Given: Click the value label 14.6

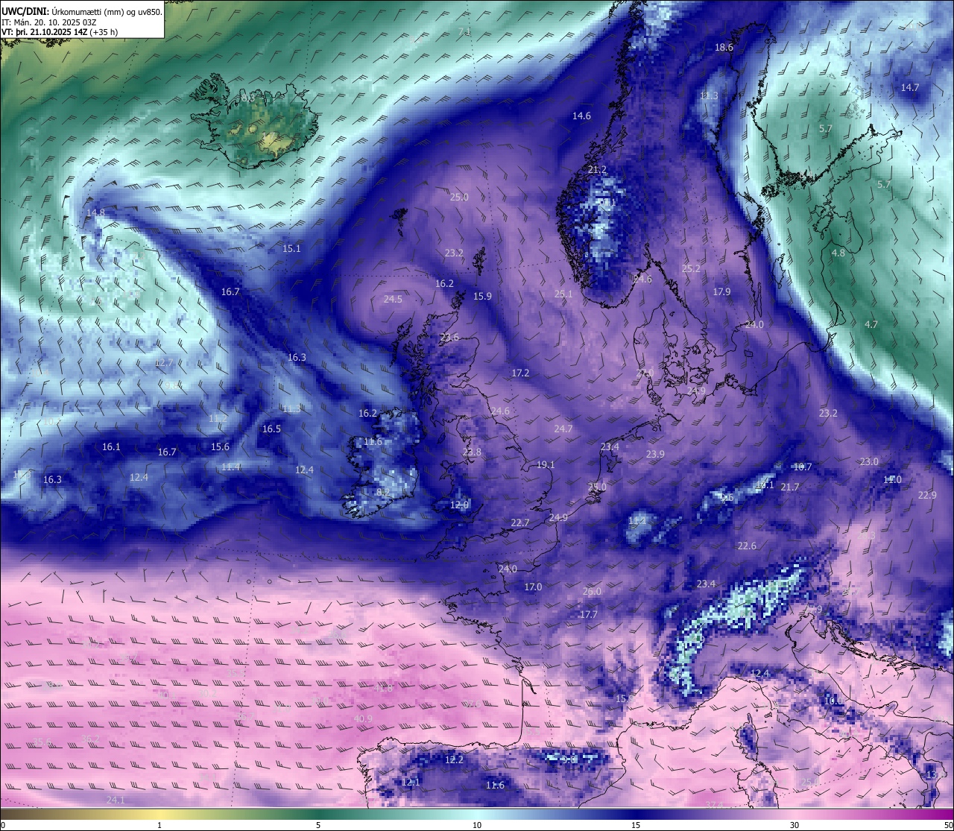Looking at the screenshot, I should tap(581, 116).
